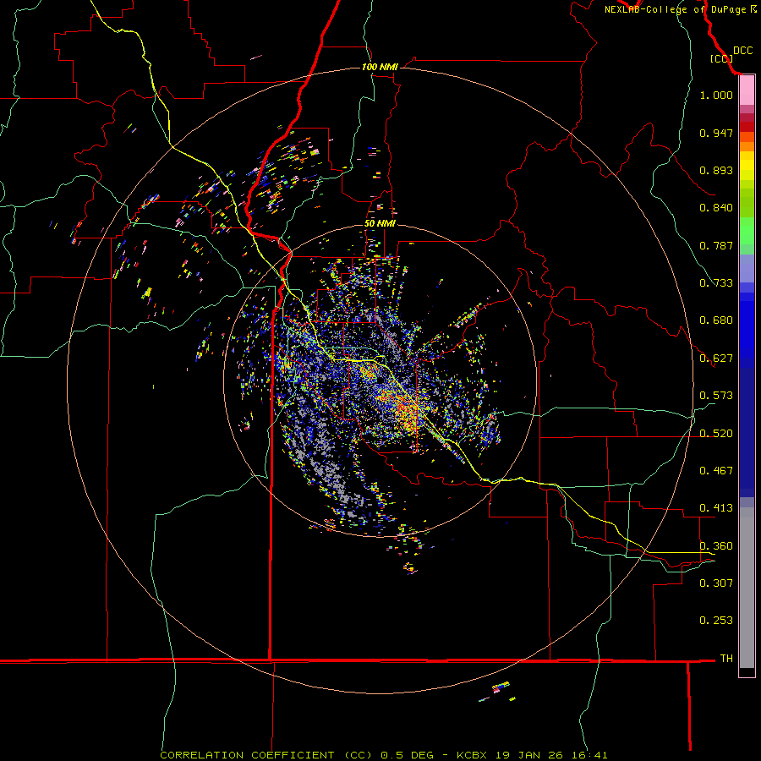
Task: Select the 0.360 scale value
Action: 716,546
